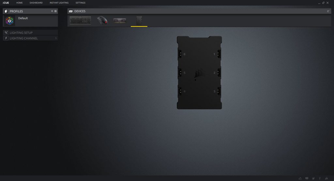
Task: Click port 6 on the hub
Action: 180,54
